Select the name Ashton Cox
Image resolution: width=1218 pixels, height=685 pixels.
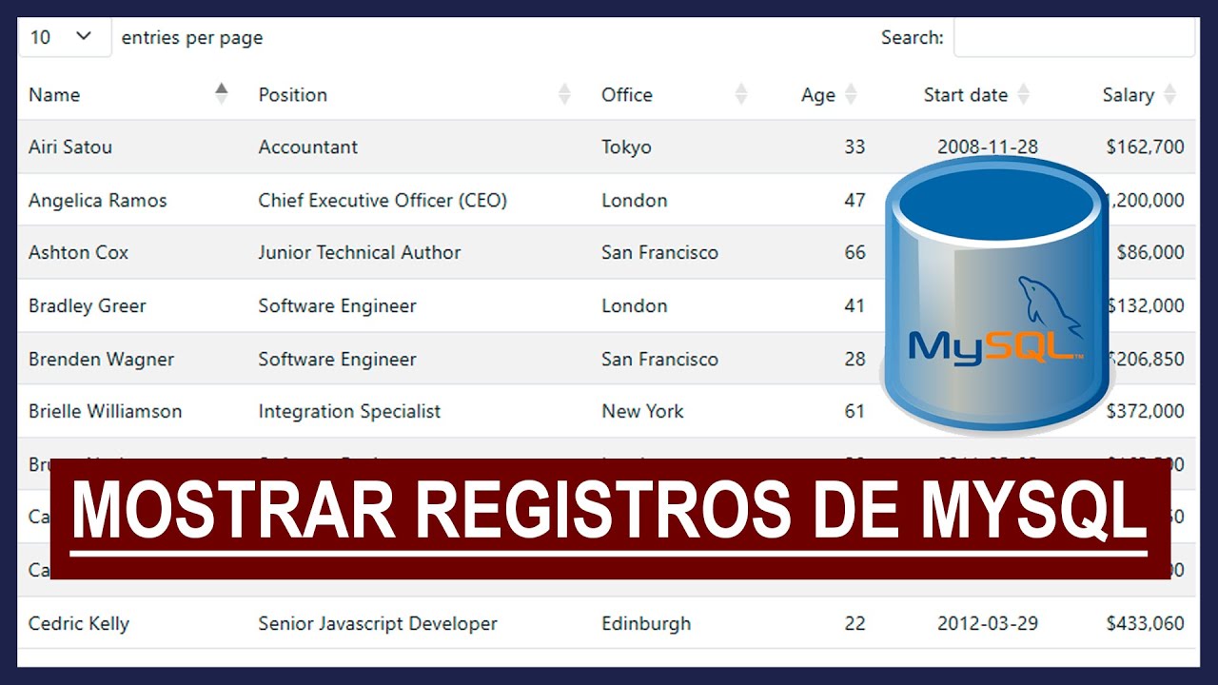point(78,252)
